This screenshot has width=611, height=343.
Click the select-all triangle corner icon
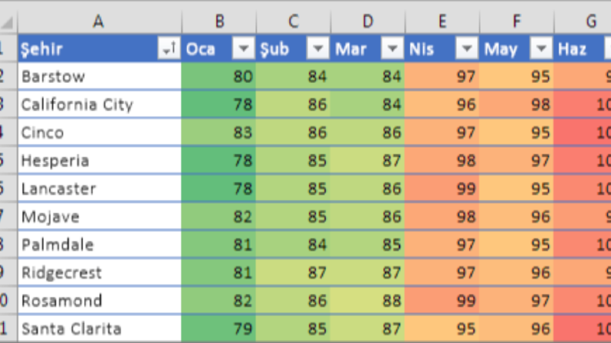[x=8, y=22]
